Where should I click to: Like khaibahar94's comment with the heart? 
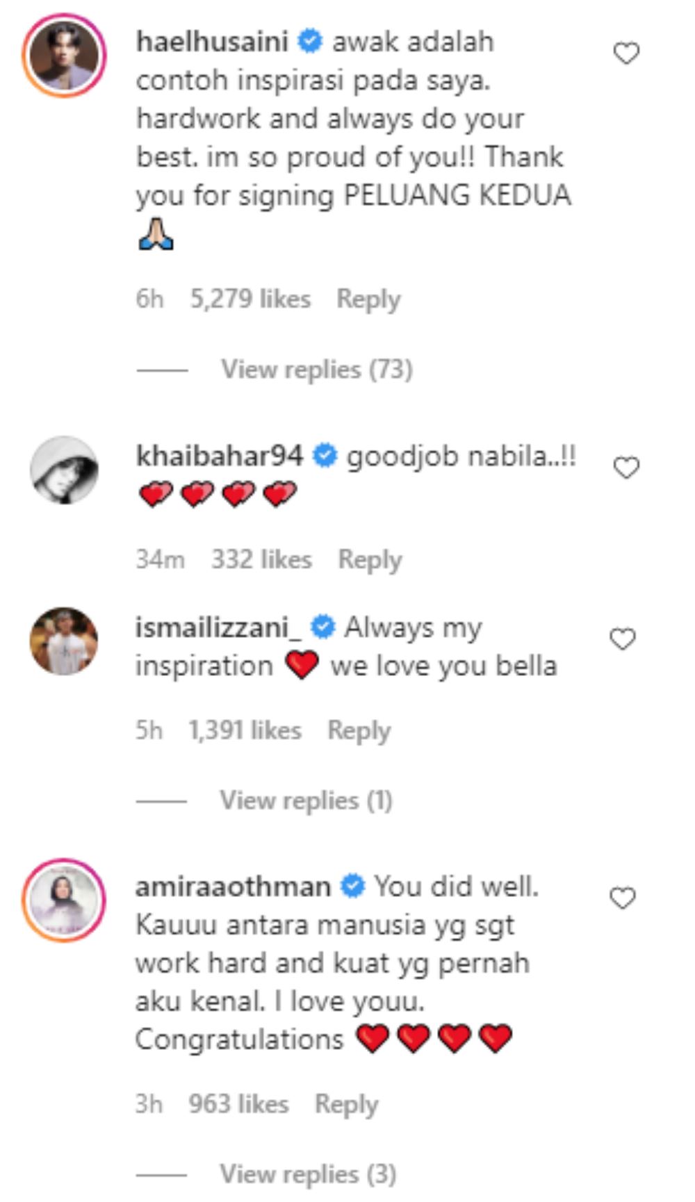(x=626, y=468)
